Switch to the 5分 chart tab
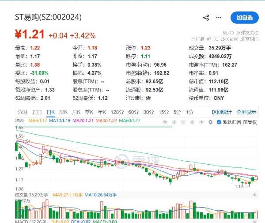 point(177,112)
